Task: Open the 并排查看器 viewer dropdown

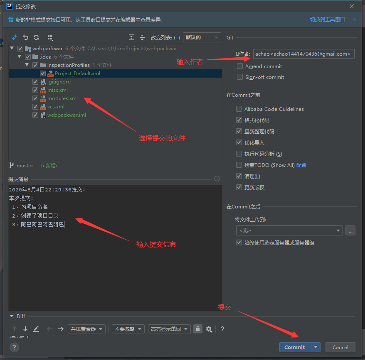Action: tap(86, 329)
